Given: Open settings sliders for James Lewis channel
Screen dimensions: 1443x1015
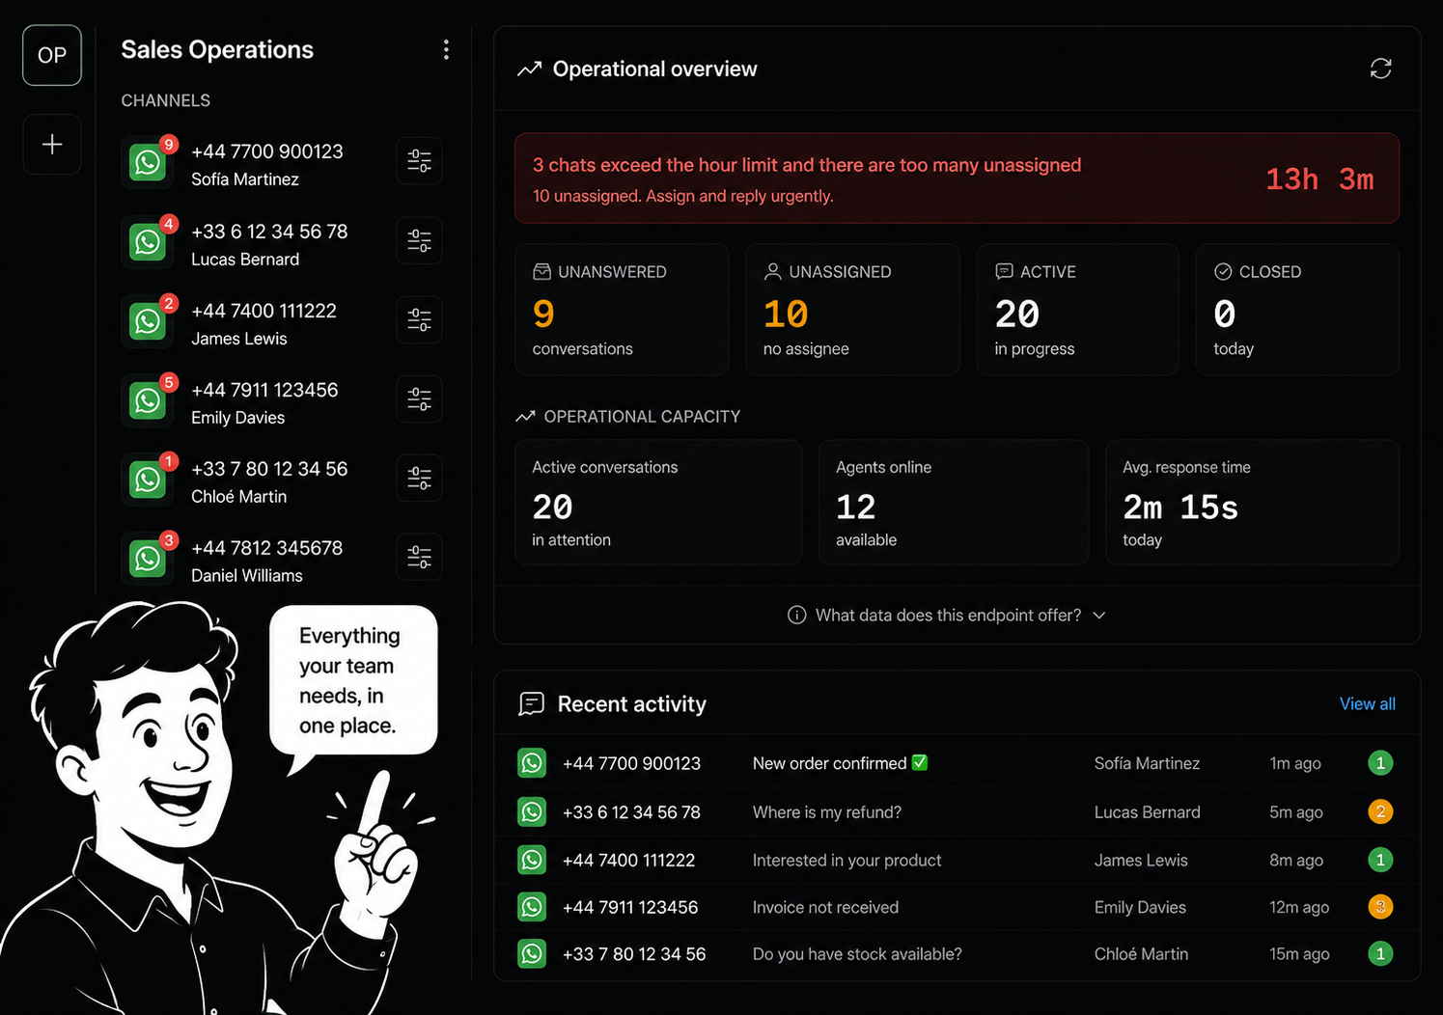Looking at the screenshot, I should [419, 320].
